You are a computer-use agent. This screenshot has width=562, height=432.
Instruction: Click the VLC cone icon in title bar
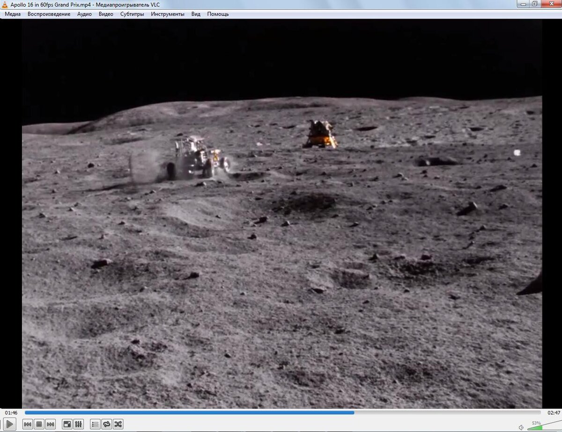(5, 4)
